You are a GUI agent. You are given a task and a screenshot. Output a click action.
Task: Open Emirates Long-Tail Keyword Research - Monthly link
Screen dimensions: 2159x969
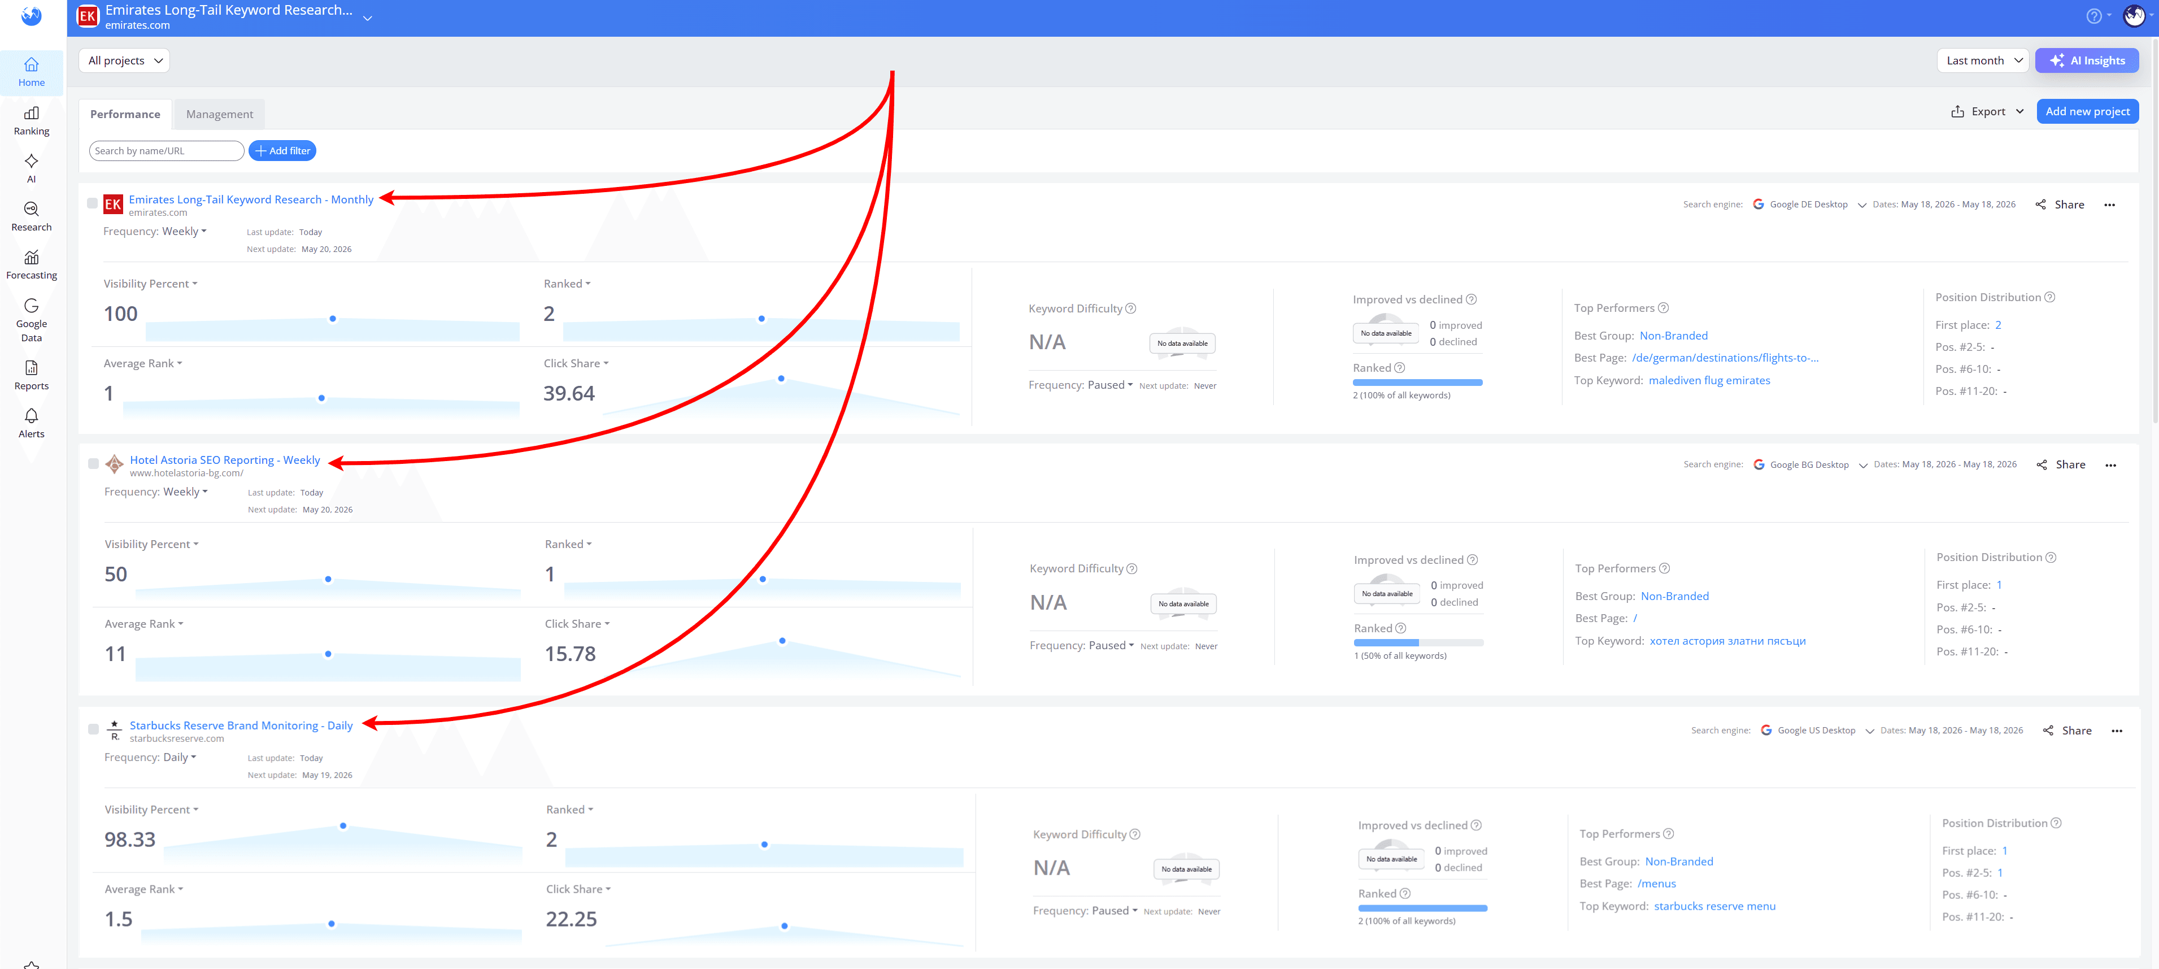[251, 199]
